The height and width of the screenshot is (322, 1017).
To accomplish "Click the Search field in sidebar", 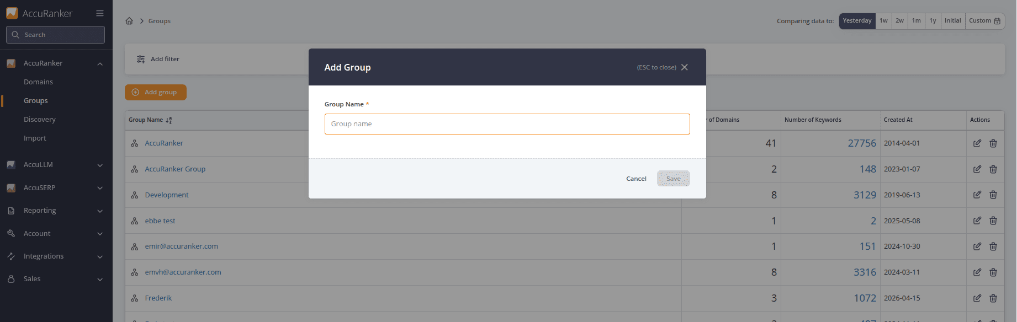I will tap(55, 35).
